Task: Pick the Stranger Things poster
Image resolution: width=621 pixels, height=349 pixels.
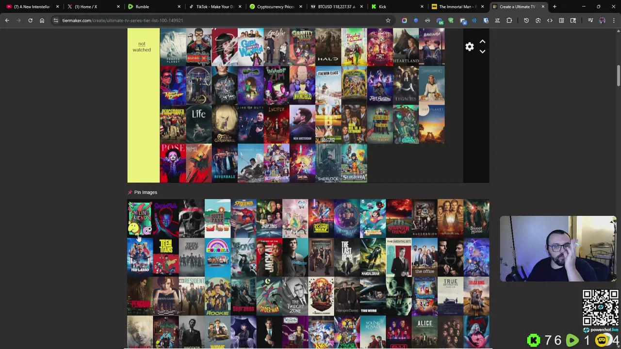Action: [399, 218]
